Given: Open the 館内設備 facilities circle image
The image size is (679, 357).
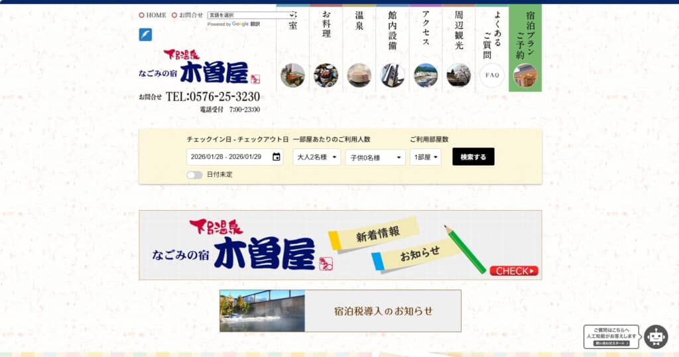Looking at the screenshot, I should point(393,76).
